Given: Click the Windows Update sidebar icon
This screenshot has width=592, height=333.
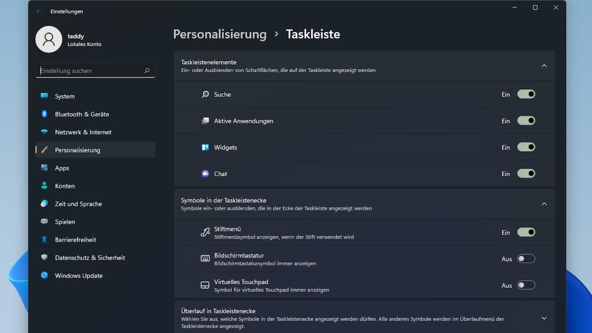Looking at the screenshot, I should pyautogui.click(x=44, y=275).
